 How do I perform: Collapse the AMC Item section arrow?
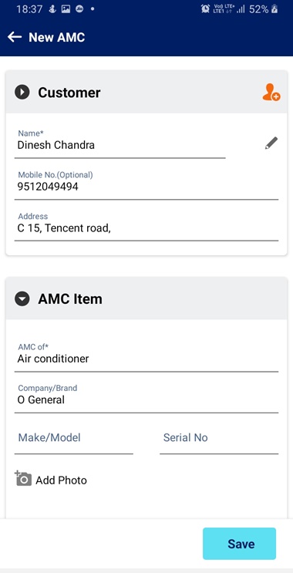coord(22,298)
